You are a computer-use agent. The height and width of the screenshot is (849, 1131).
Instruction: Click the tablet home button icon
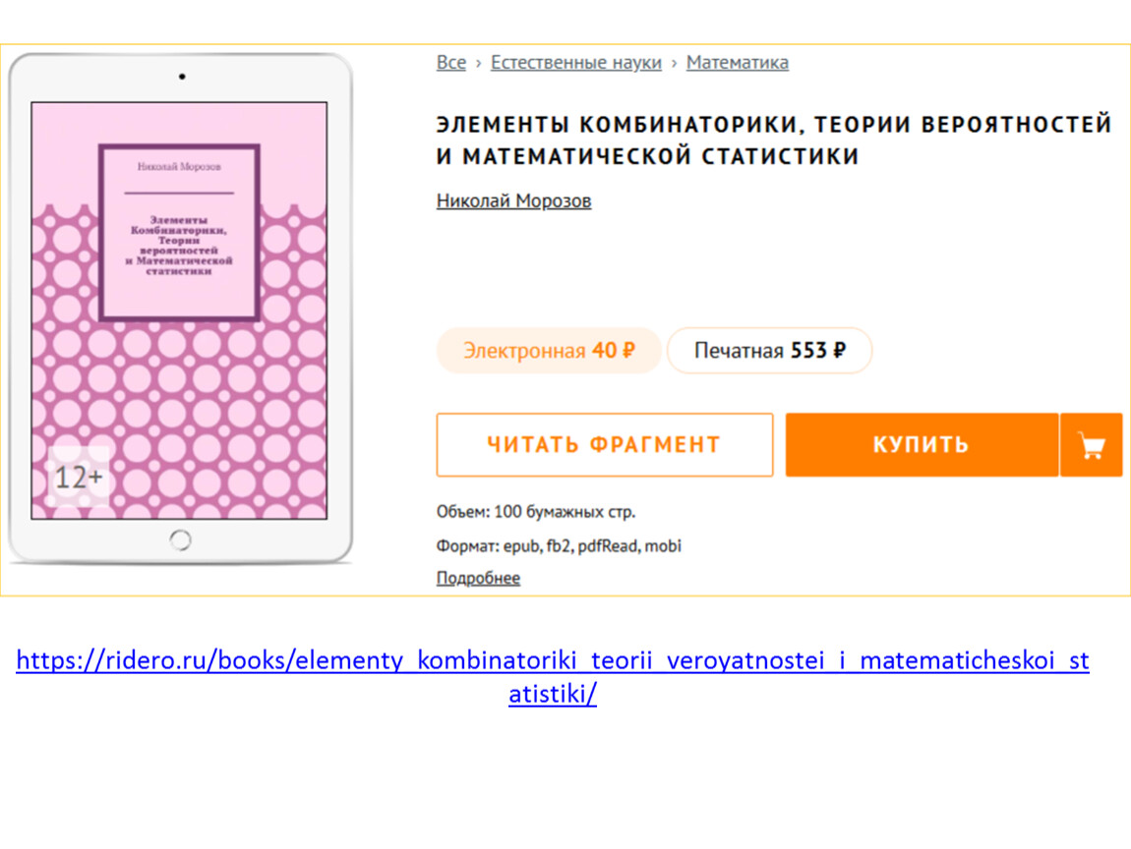[x=180, y=539]
